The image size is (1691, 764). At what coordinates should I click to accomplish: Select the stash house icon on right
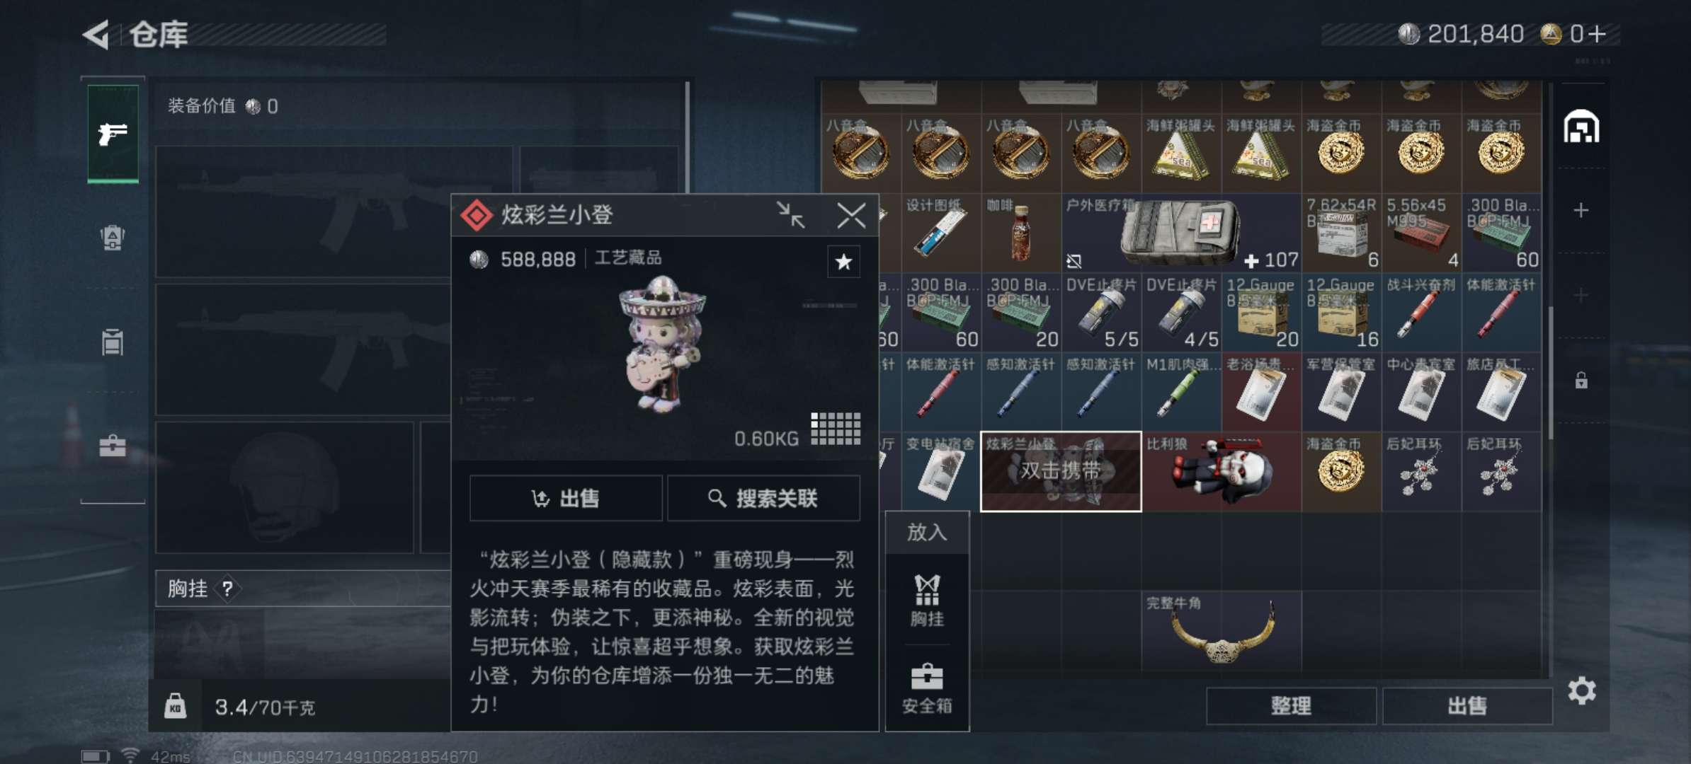pos(1581,127)
